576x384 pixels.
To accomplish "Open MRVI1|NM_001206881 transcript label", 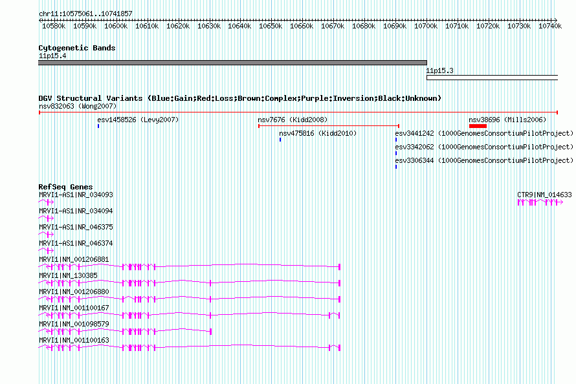I will point(74,259).
